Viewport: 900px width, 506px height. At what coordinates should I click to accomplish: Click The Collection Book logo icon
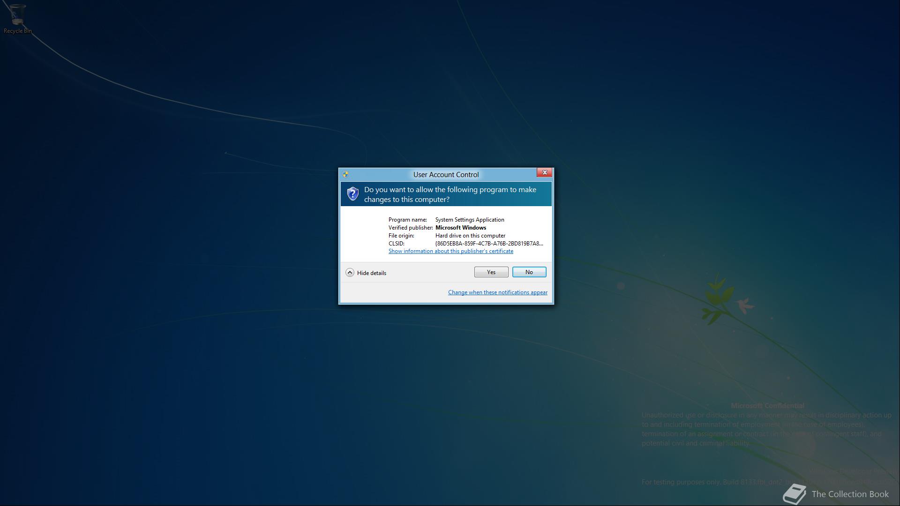[x=794, y=494]
